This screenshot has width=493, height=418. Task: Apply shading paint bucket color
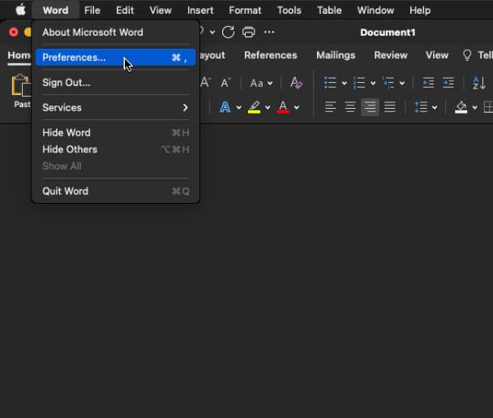(x=461, y=107)
